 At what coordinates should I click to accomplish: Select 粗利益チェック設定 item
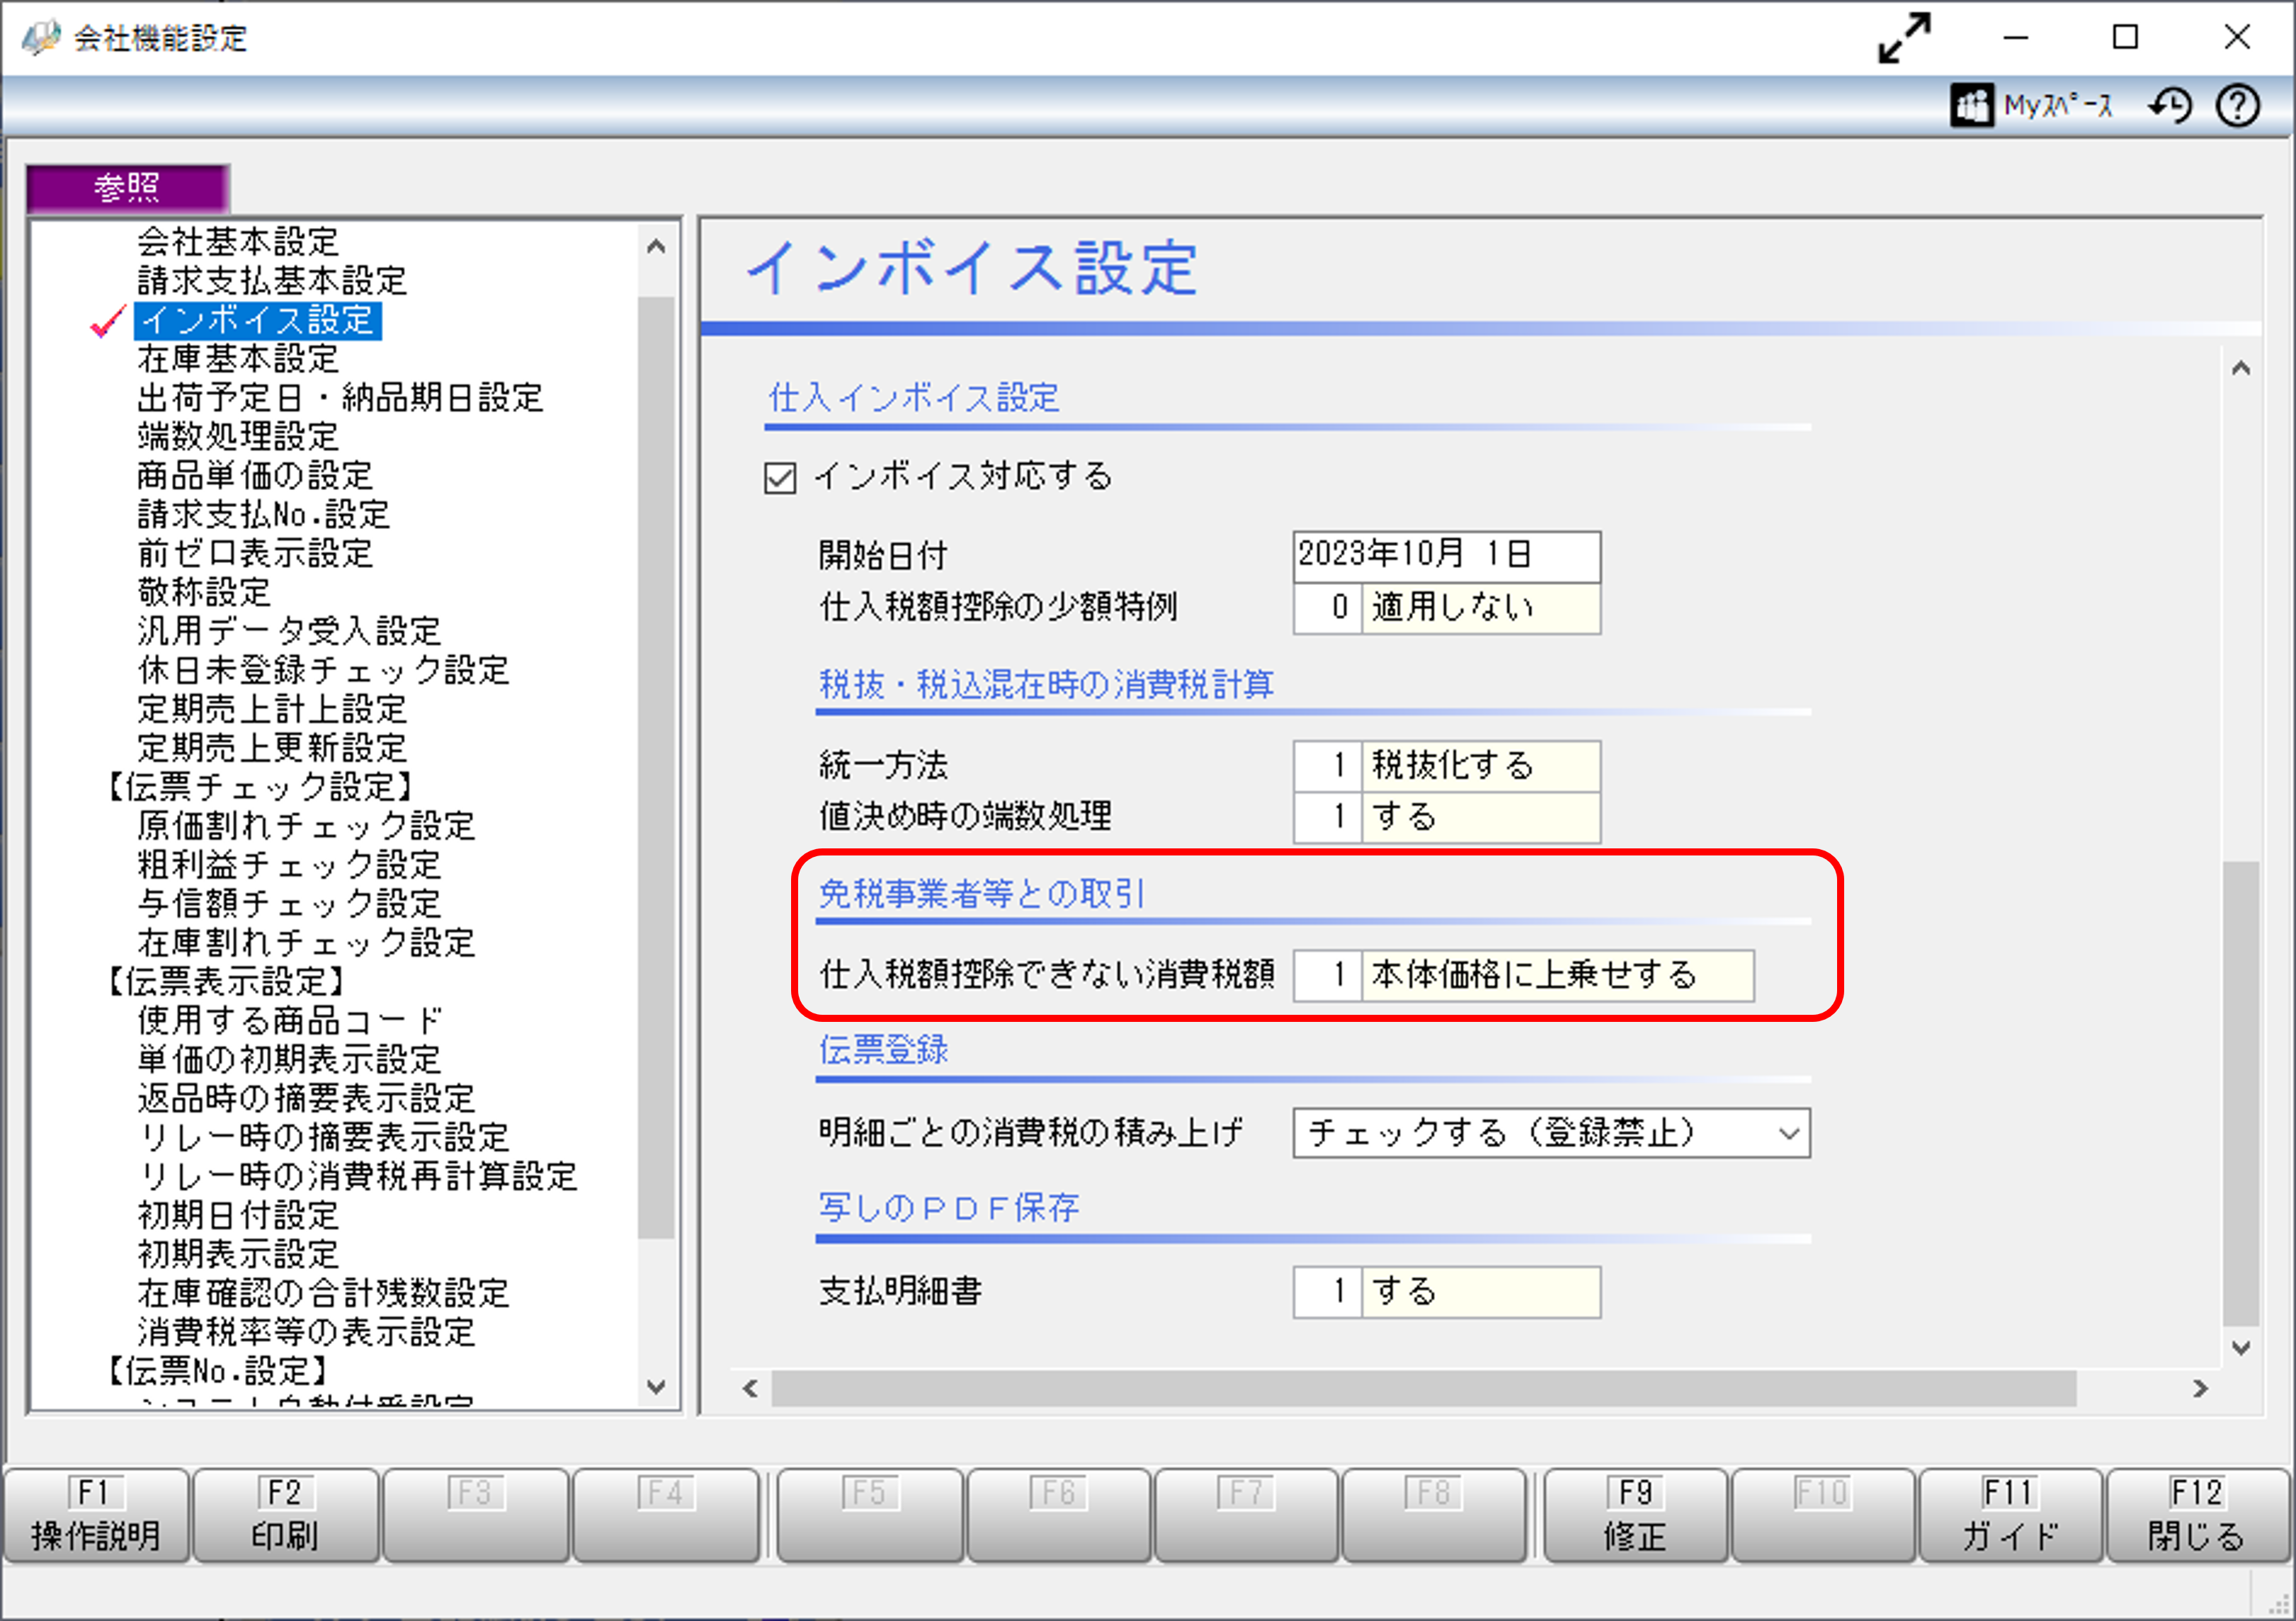click(289, 865)
